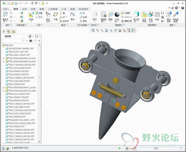Click the refit icon in graphics toolbar
This screenshot has width=186, height=152.
[x=93, y=31]
